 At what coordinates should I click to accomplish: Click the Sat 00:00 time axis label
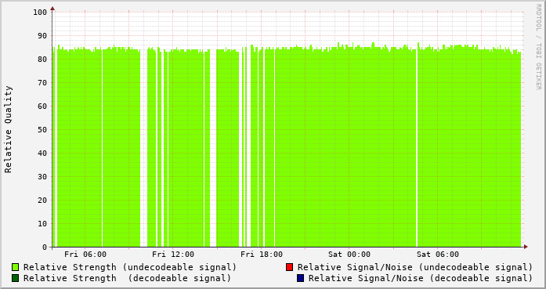coord(349,255)
